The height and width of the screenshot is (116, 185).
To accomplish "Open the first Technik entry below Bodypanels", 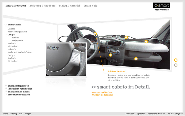I will coord(12,43).
